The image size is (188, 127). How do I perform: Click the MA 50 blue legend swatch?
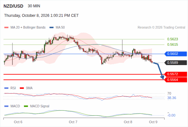pyautogui.click(x=52, y=28)
